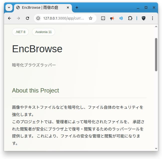Maximize the browser window

pyautogui.click(x=146, y=7)
